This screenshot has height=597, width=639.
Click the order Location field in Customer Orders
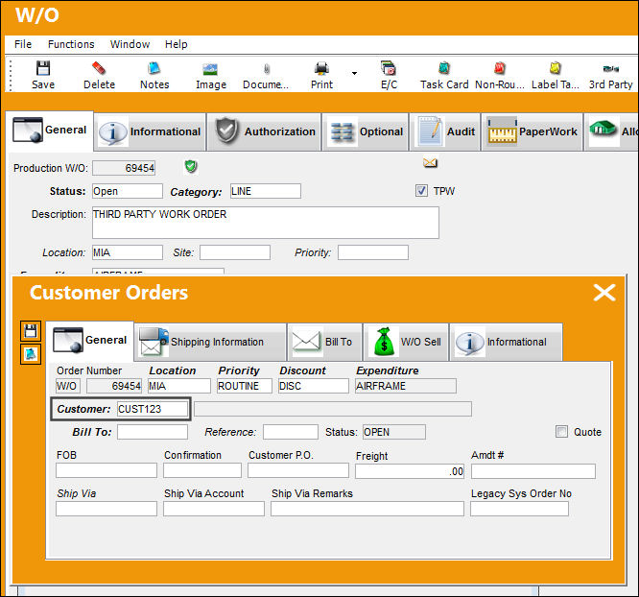point(179,386)
